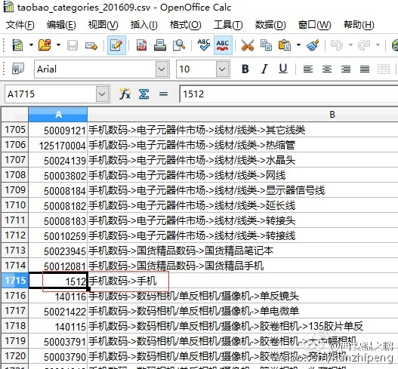The image size is (398, 369).
Task: Click the Select All corner box
Action: pyautogui.click(x=15, y=115)
